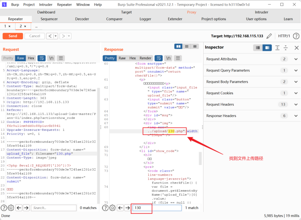The image size is (301, 220).
Task: Open the Help menu
Action: click(x=98, y=5)
